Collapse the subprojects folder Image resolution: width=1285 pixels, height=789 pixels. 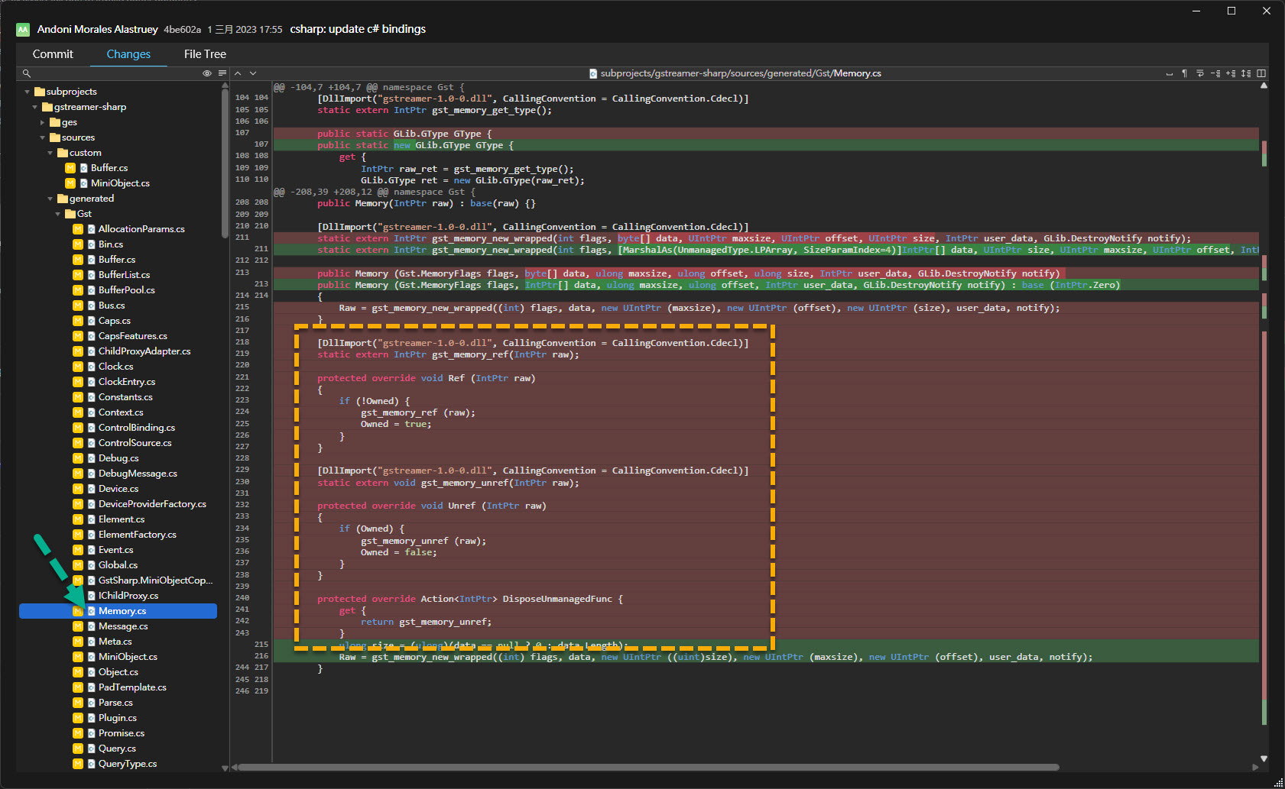click(x=28, y=92)
